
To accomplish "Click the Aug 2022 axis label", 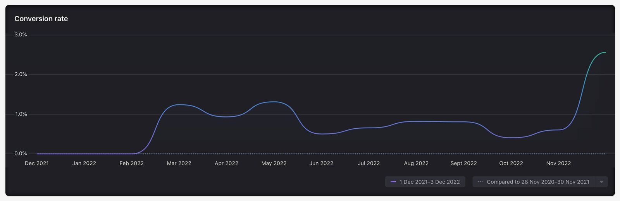I will (416, 163).
